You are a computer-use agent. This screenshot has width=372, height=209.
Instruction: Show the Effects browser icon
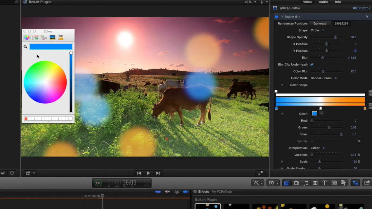pos(286,183)
